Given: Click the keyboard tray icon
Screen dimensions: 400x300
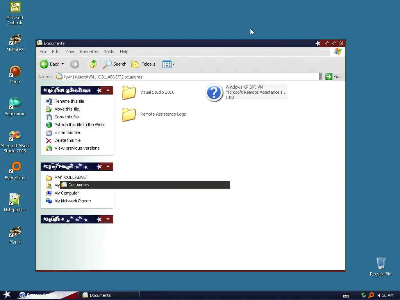Looking at the screenshot, I should click(346, 296).
